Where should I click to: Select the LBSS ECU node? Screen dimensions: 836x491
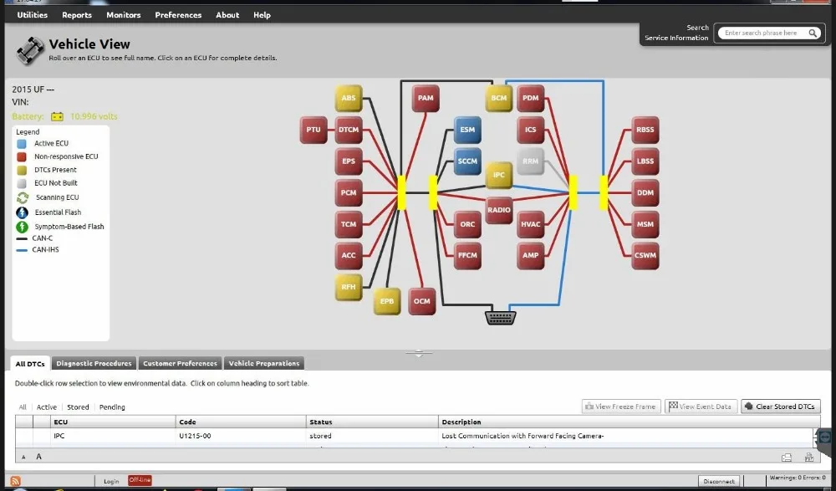coord(645,161)
